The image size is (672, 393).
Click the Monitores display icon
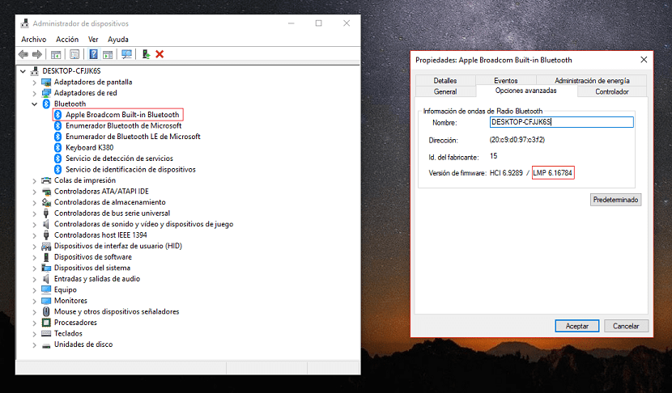click(46, 301)
